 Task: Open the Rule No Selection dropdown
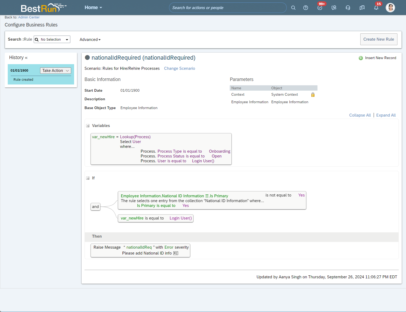52,39
